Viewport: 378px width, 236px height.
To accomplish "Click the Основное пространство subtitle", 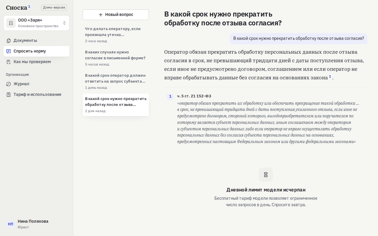I will click(38, 26).
